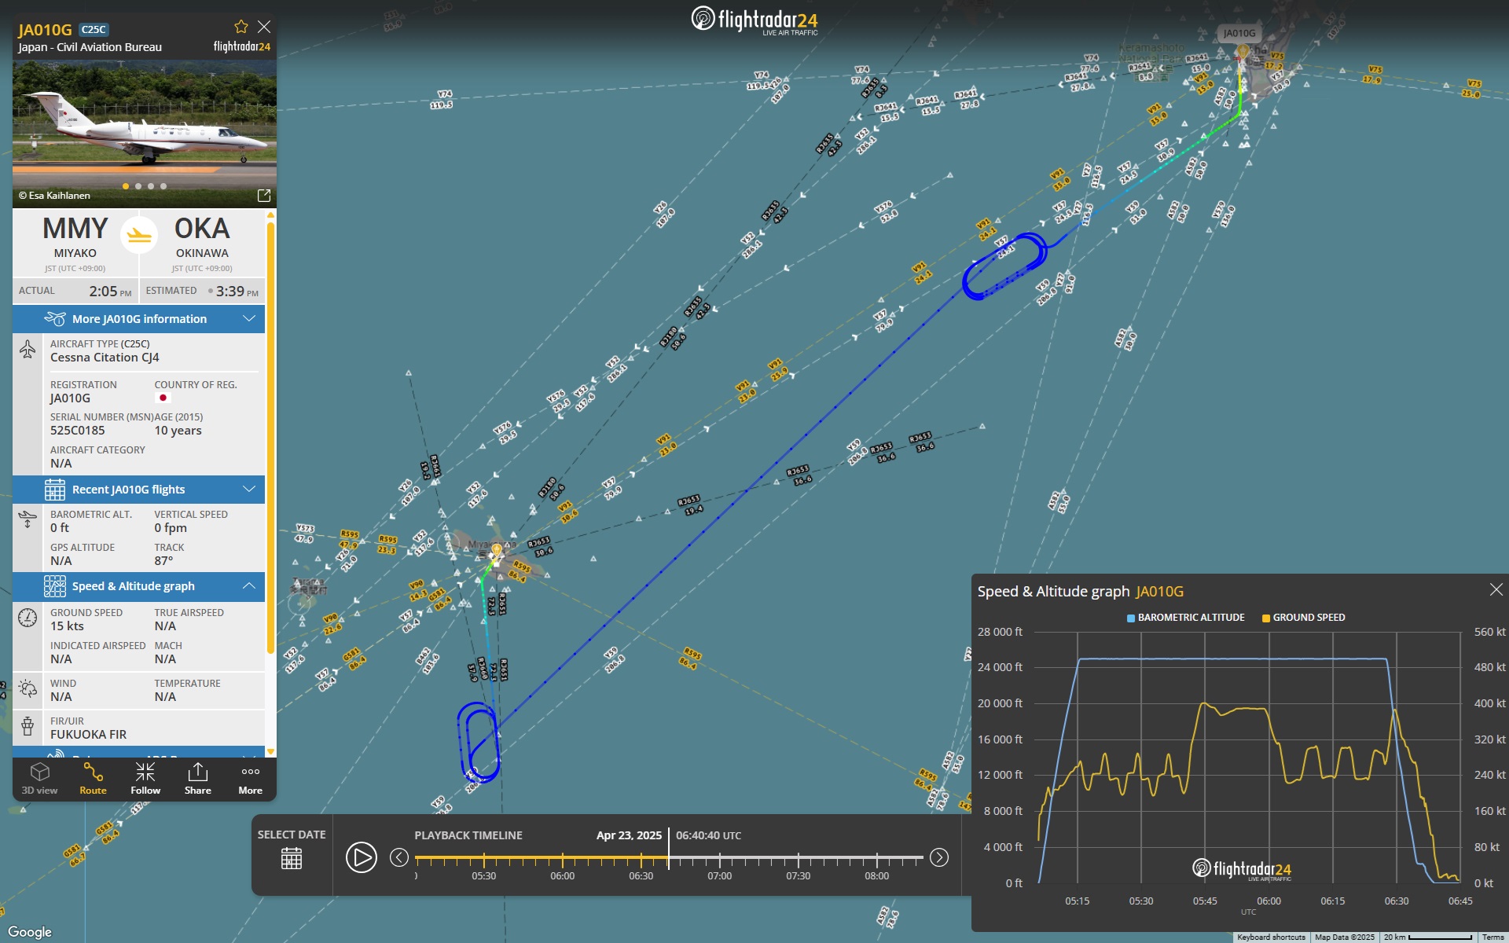Step playback timeline backward
The image size is (1509, 943).
[x=399, y=857]
